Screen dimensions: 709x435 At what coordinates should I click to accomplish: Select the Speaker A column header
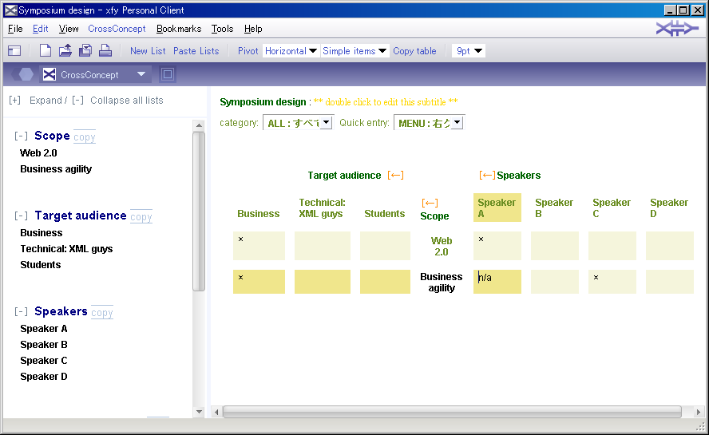pyautogui.click(x=497, y=208)
